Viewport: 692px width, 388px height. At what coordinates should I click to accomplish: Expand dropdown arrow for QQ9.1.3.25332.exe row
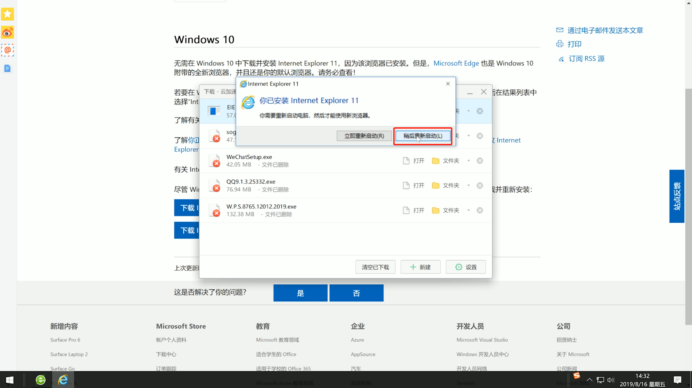tap(468, 186)
